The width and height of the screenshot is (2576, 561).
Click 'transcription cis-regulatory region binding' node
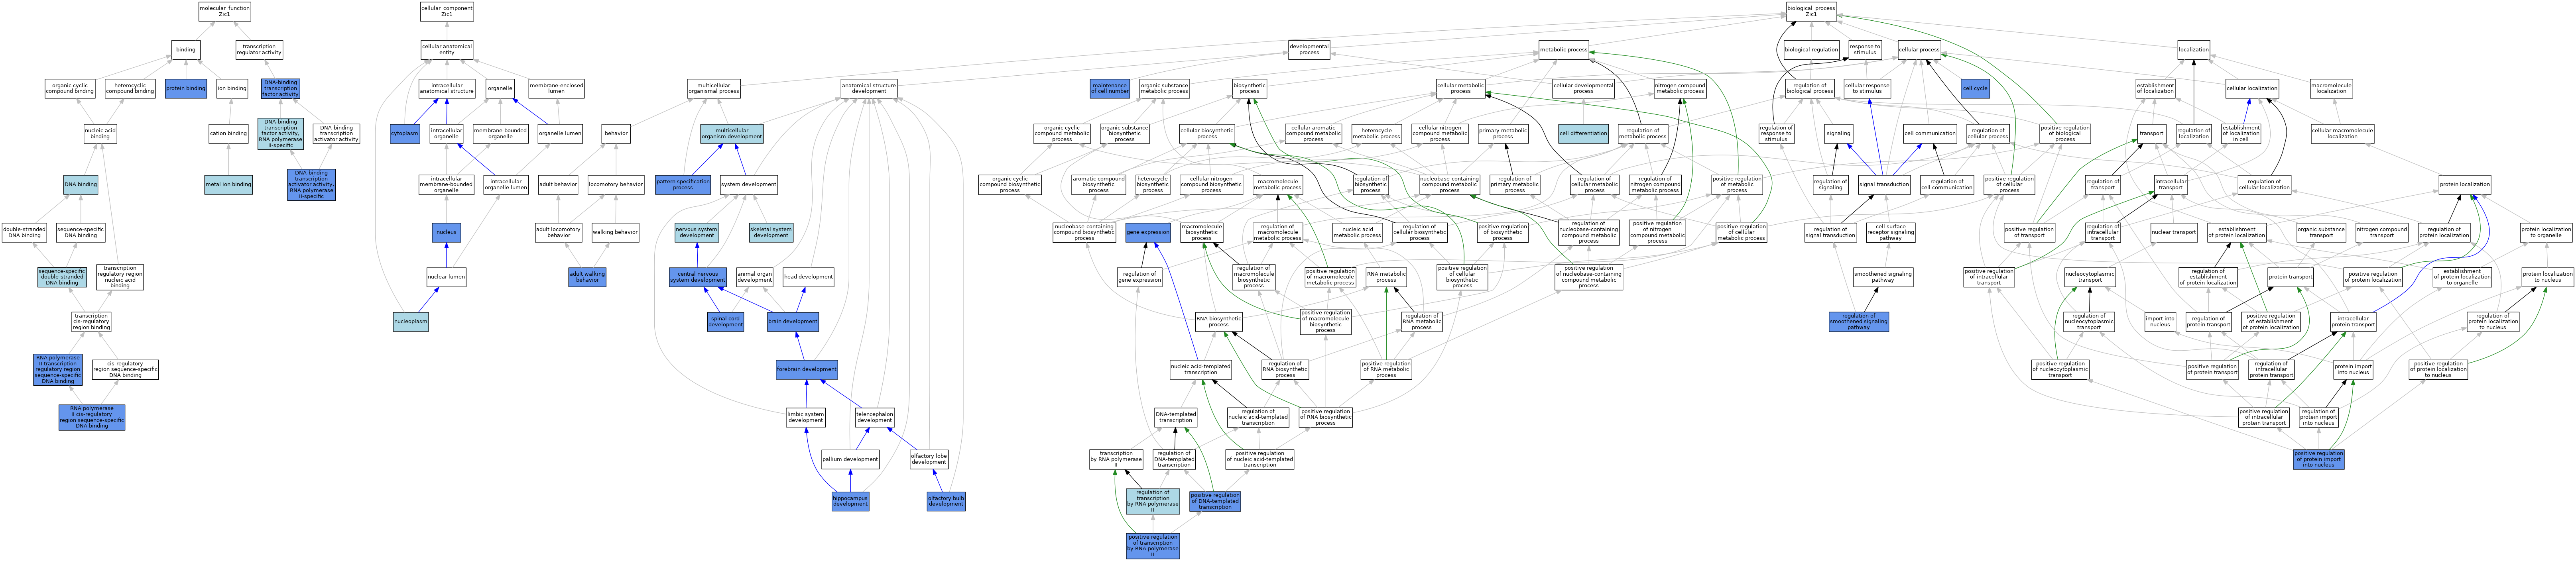(91, 322)
